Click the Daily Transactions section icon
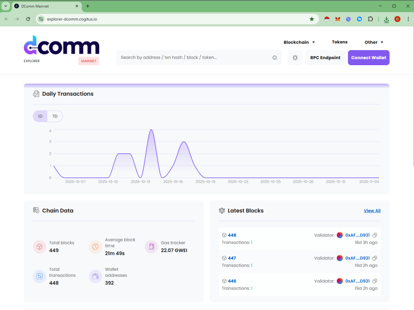This screenshot has width=414, height=310. click(x=36, y=94)
